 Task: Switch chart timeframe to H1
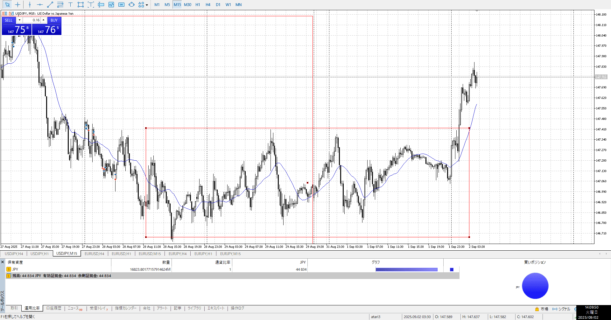click(x=198, y=5)
